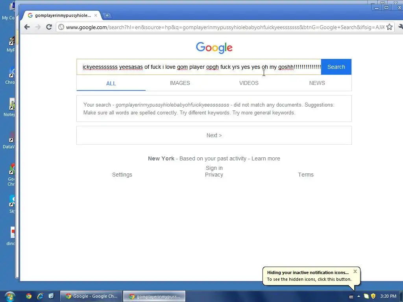The width and height of the screenshot is (403, 302).
Task: Select the gomplayerinmypussyhiole browser tab
Action: pos(62,15)
